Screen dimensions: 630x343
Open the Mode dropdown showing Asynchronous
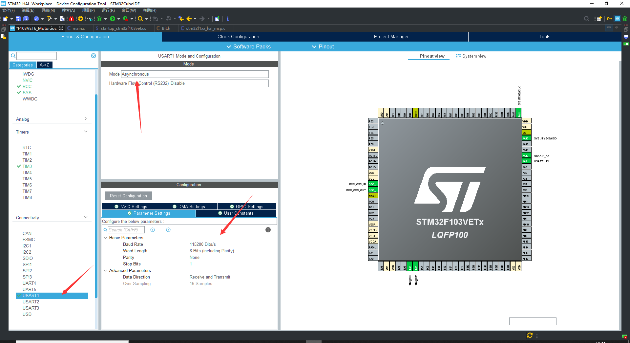pos(195,74)
